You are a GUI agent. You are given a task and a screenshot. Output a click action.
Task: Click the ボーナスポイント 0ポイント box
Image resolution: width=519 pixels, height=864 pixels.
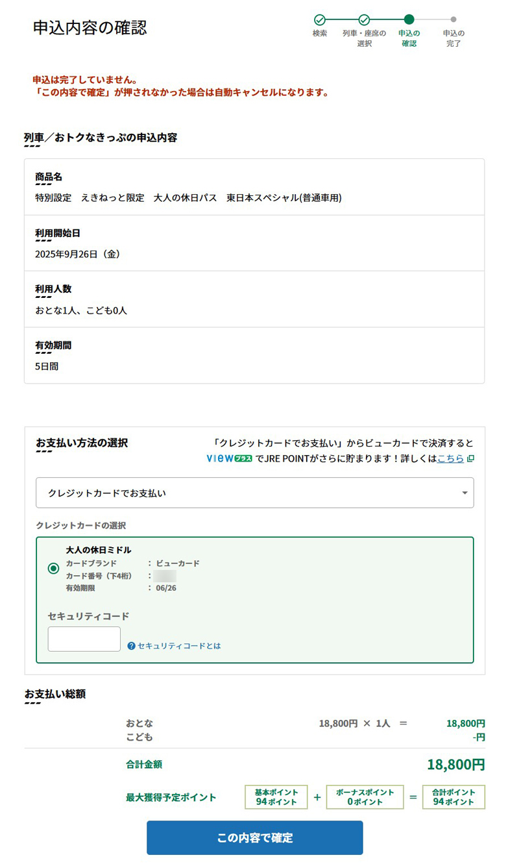365,797
